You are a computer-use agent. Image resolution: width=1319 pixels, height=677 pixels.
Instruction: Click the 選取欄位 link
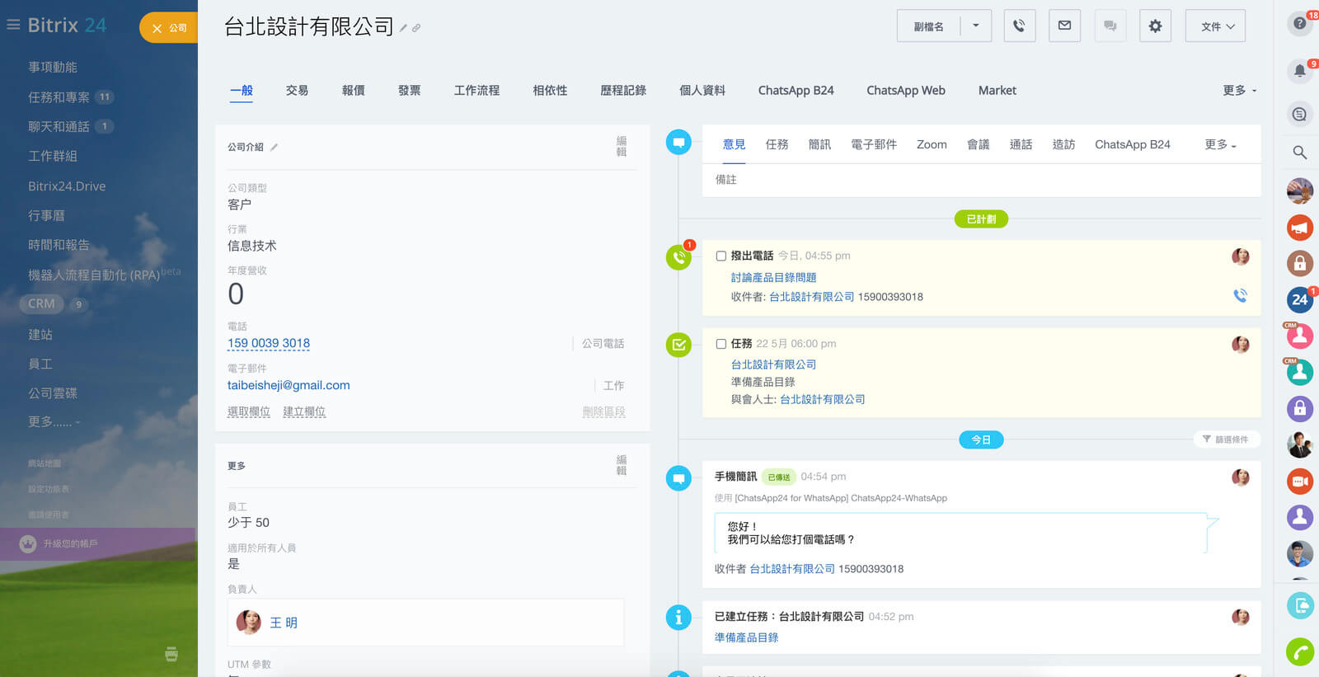[x=249, y=411]
